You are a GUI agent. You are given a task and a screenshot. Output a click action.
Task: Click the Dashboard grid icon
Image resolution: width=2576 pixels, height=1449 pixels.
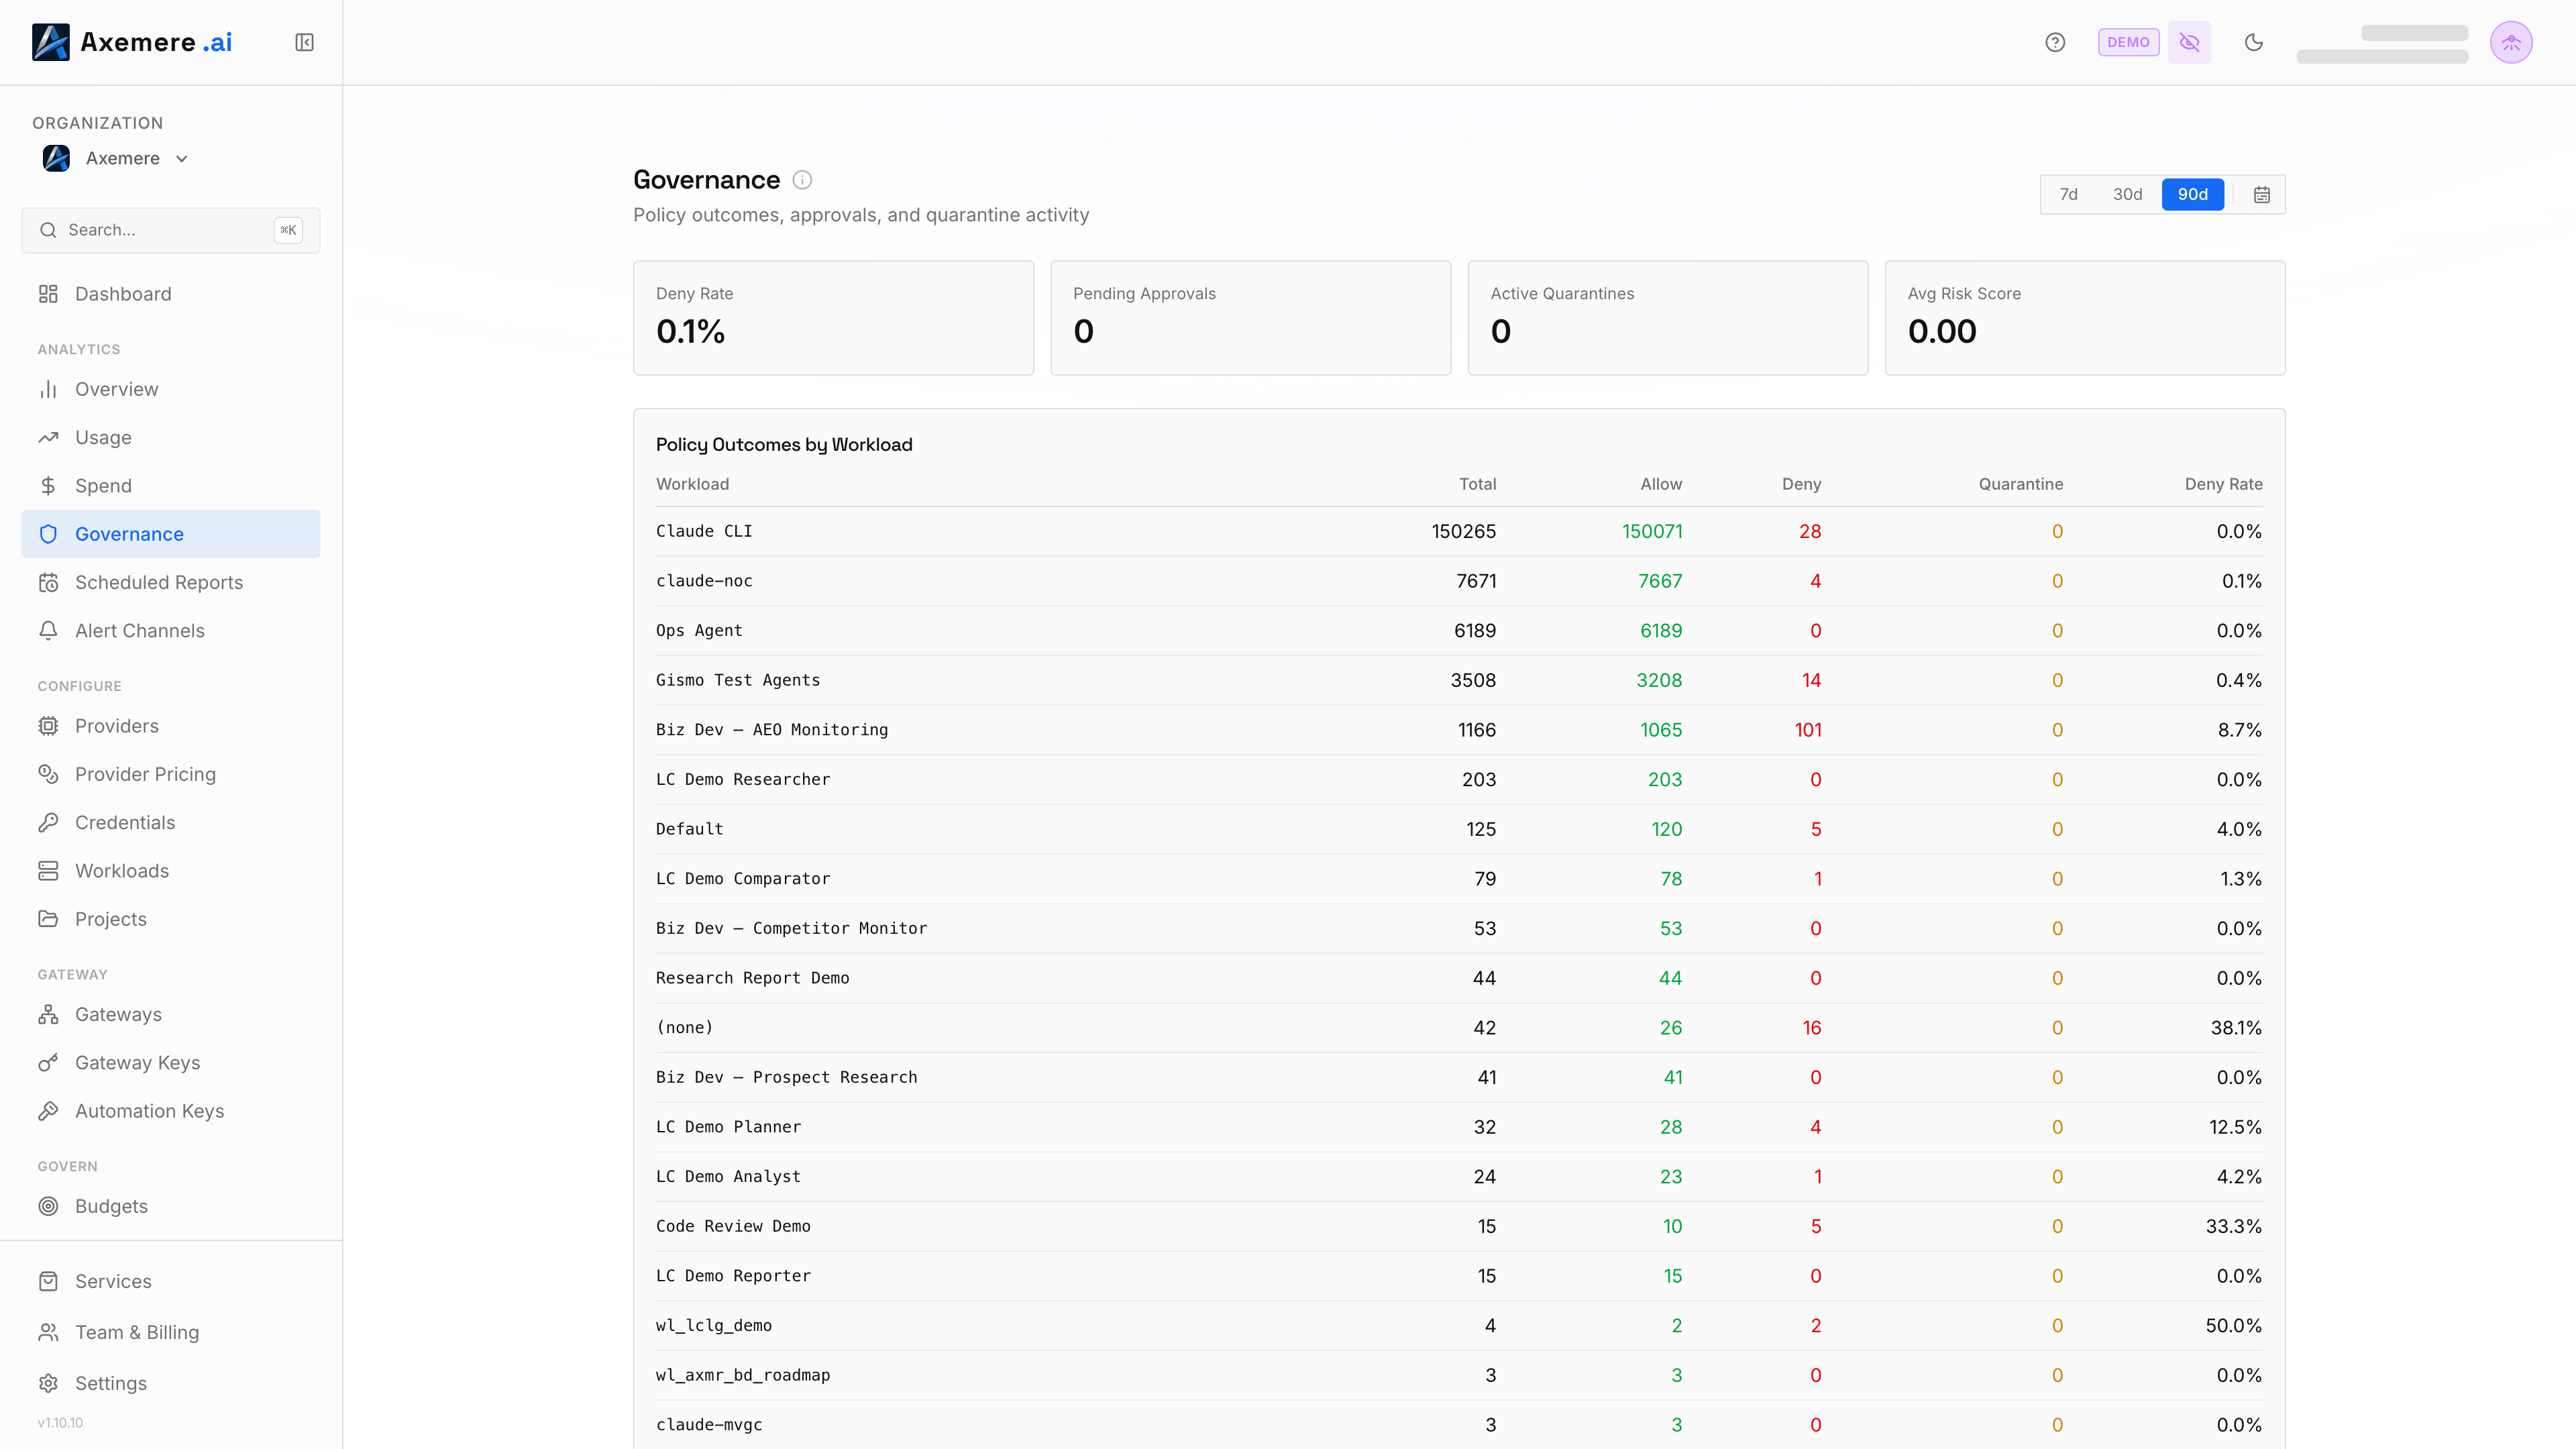(x=48, y=294)
